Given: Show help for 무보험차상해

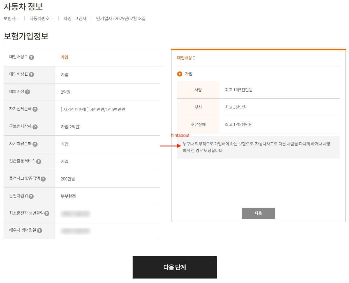Looking at the screenshot, I should pyautogui.click(x=35, y=127).
